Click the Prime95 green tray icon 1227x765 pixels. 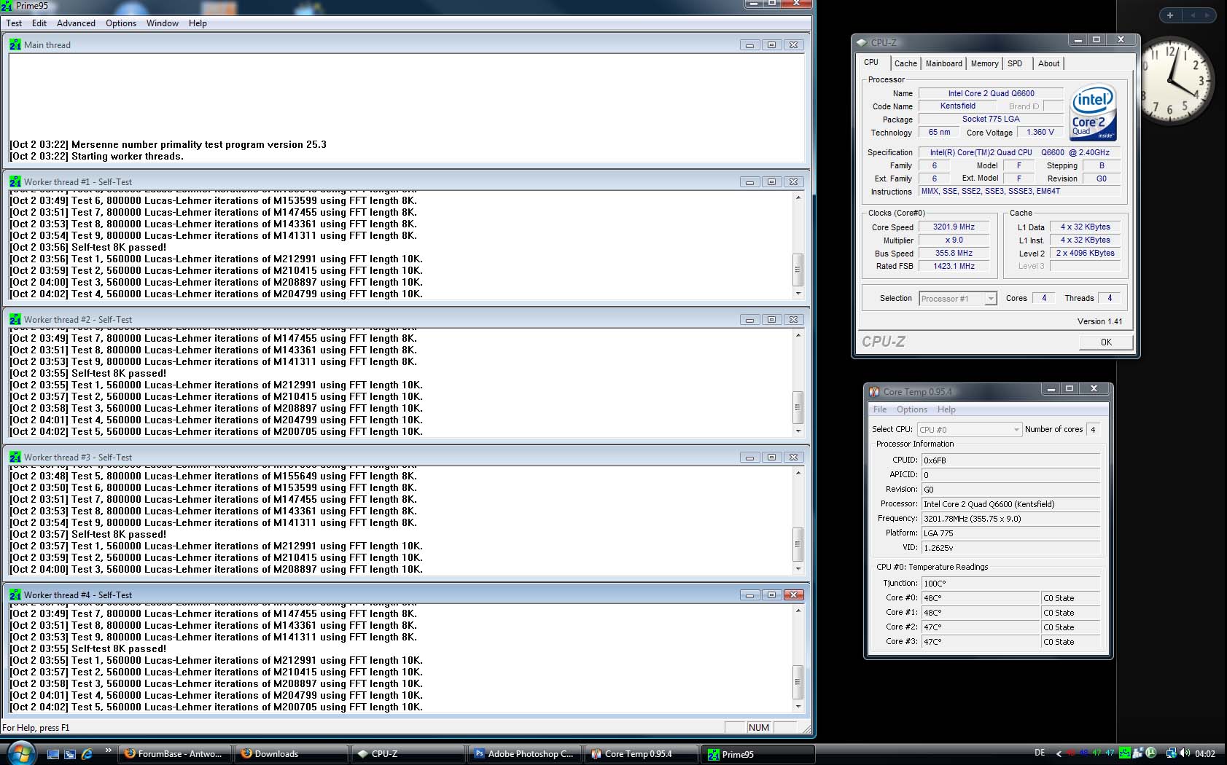tap(1124, 753)
